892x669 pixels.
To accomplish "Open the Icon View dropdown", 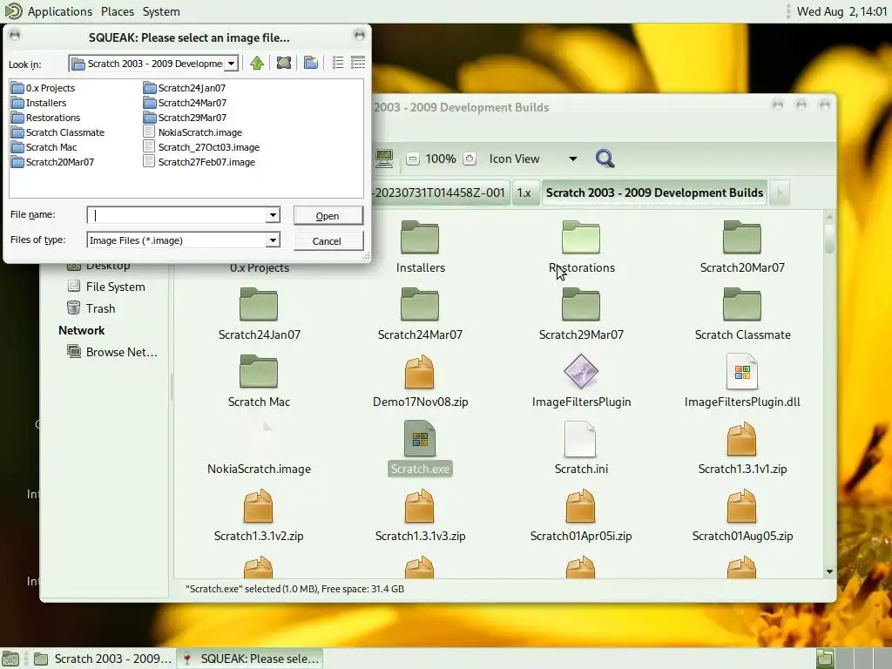I will click(x=533, y=159).
